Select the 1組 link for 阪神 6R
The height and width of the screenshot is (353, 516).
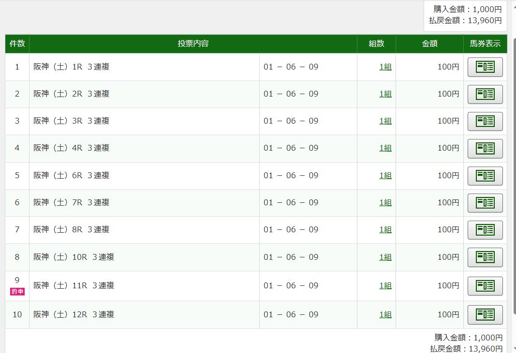click(x=385, y=176)
